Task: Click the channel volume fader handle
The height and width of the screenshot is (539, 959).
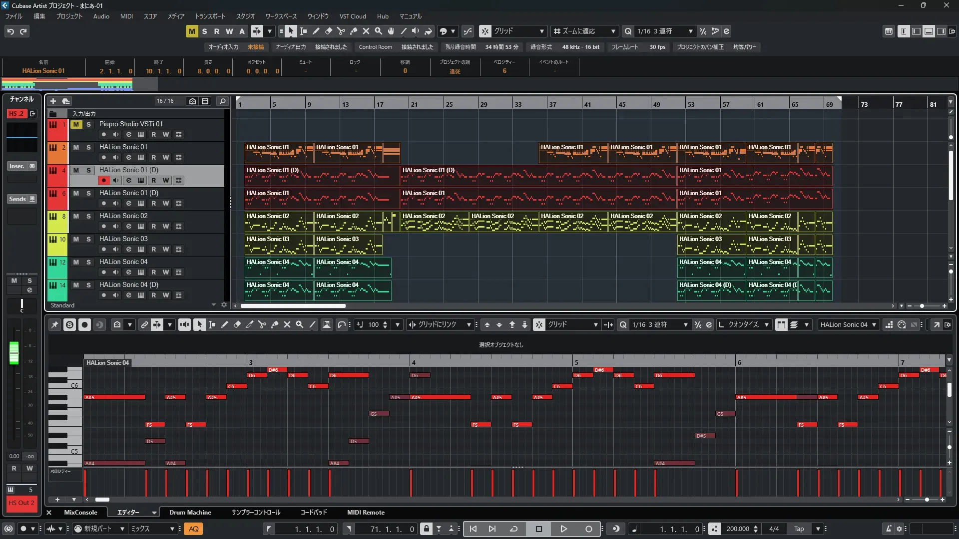Action: click(14, 352)
